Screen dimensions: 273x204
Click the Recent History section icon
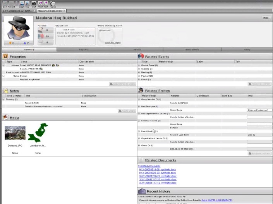click(142, 191)
